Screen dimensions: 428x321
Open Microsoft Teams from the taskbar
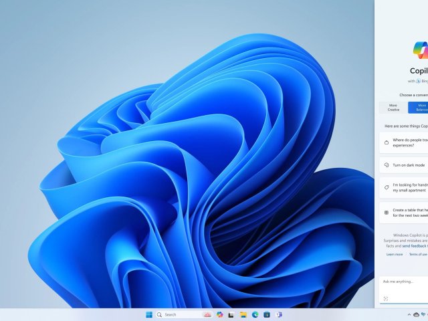278,314
